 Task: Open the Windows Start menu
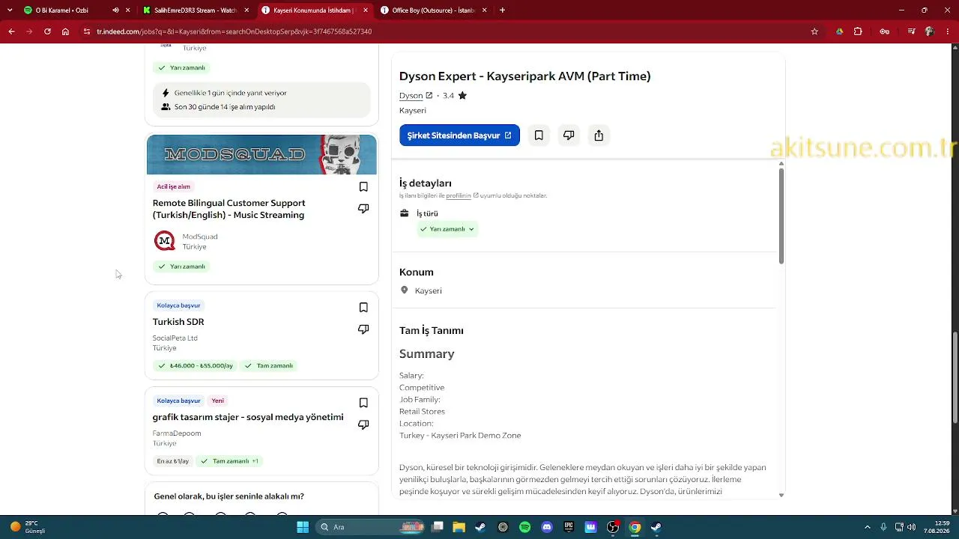(303, 527)
